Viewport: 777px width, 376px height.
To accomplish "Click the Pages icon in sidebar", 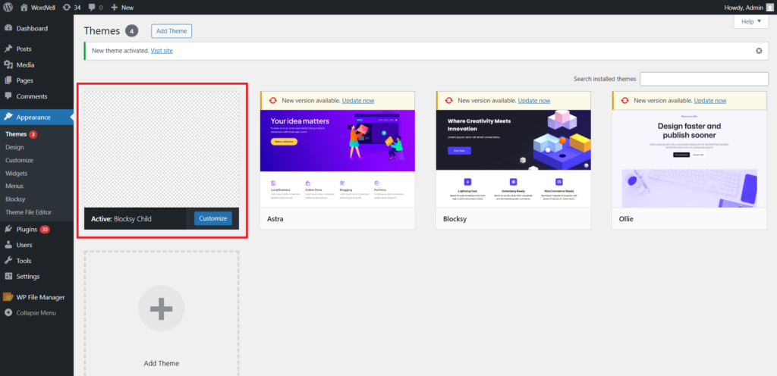I will [x=8, y=80].
